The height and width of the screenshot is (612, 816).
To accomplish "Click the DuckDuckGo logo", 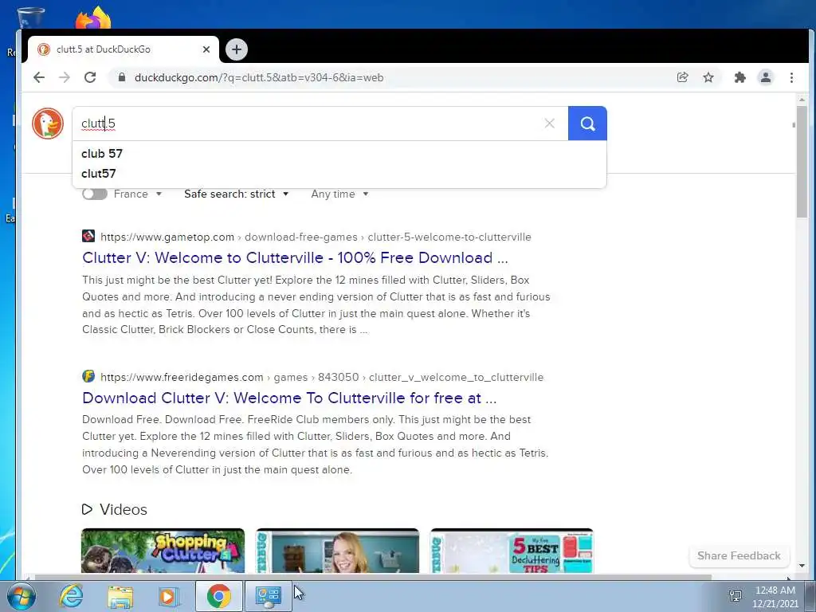I will click(x=48, y=124).
